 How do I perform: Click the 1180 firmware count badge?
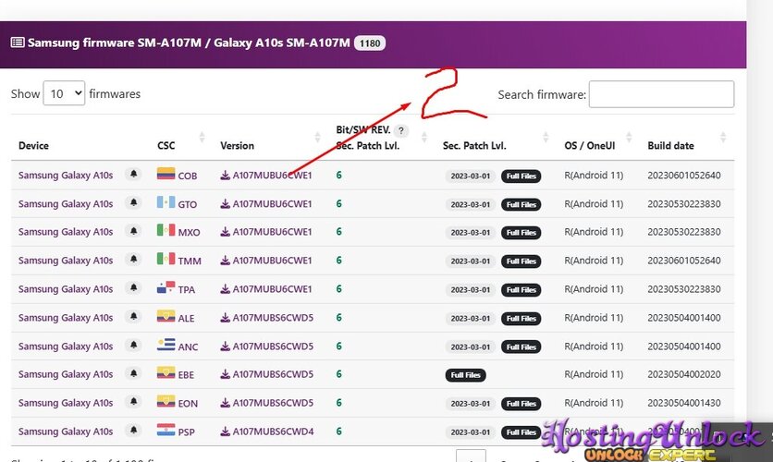pos(370,43)
